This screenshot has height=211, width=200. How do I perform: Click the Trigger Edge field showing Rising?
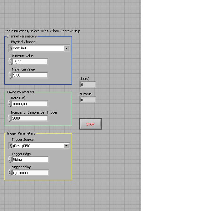(30, 159)
